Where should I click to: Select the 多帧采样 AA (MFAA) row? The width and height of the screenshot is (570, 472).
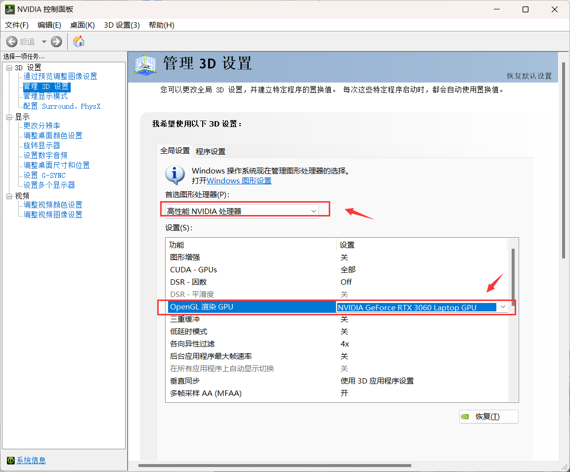pyautogui.click(x=338, y=393)
